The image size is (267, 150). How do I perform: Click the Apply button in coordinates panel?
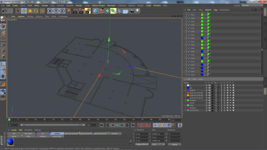174,144
